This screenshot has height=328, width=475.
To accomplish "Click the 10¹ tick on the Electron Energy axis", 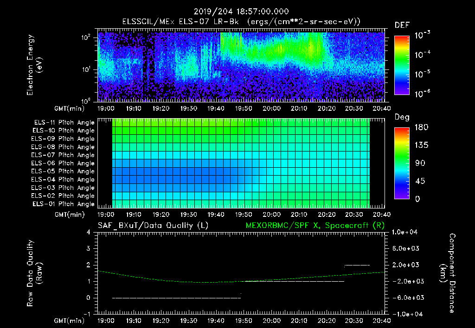I will coord(86,69).
